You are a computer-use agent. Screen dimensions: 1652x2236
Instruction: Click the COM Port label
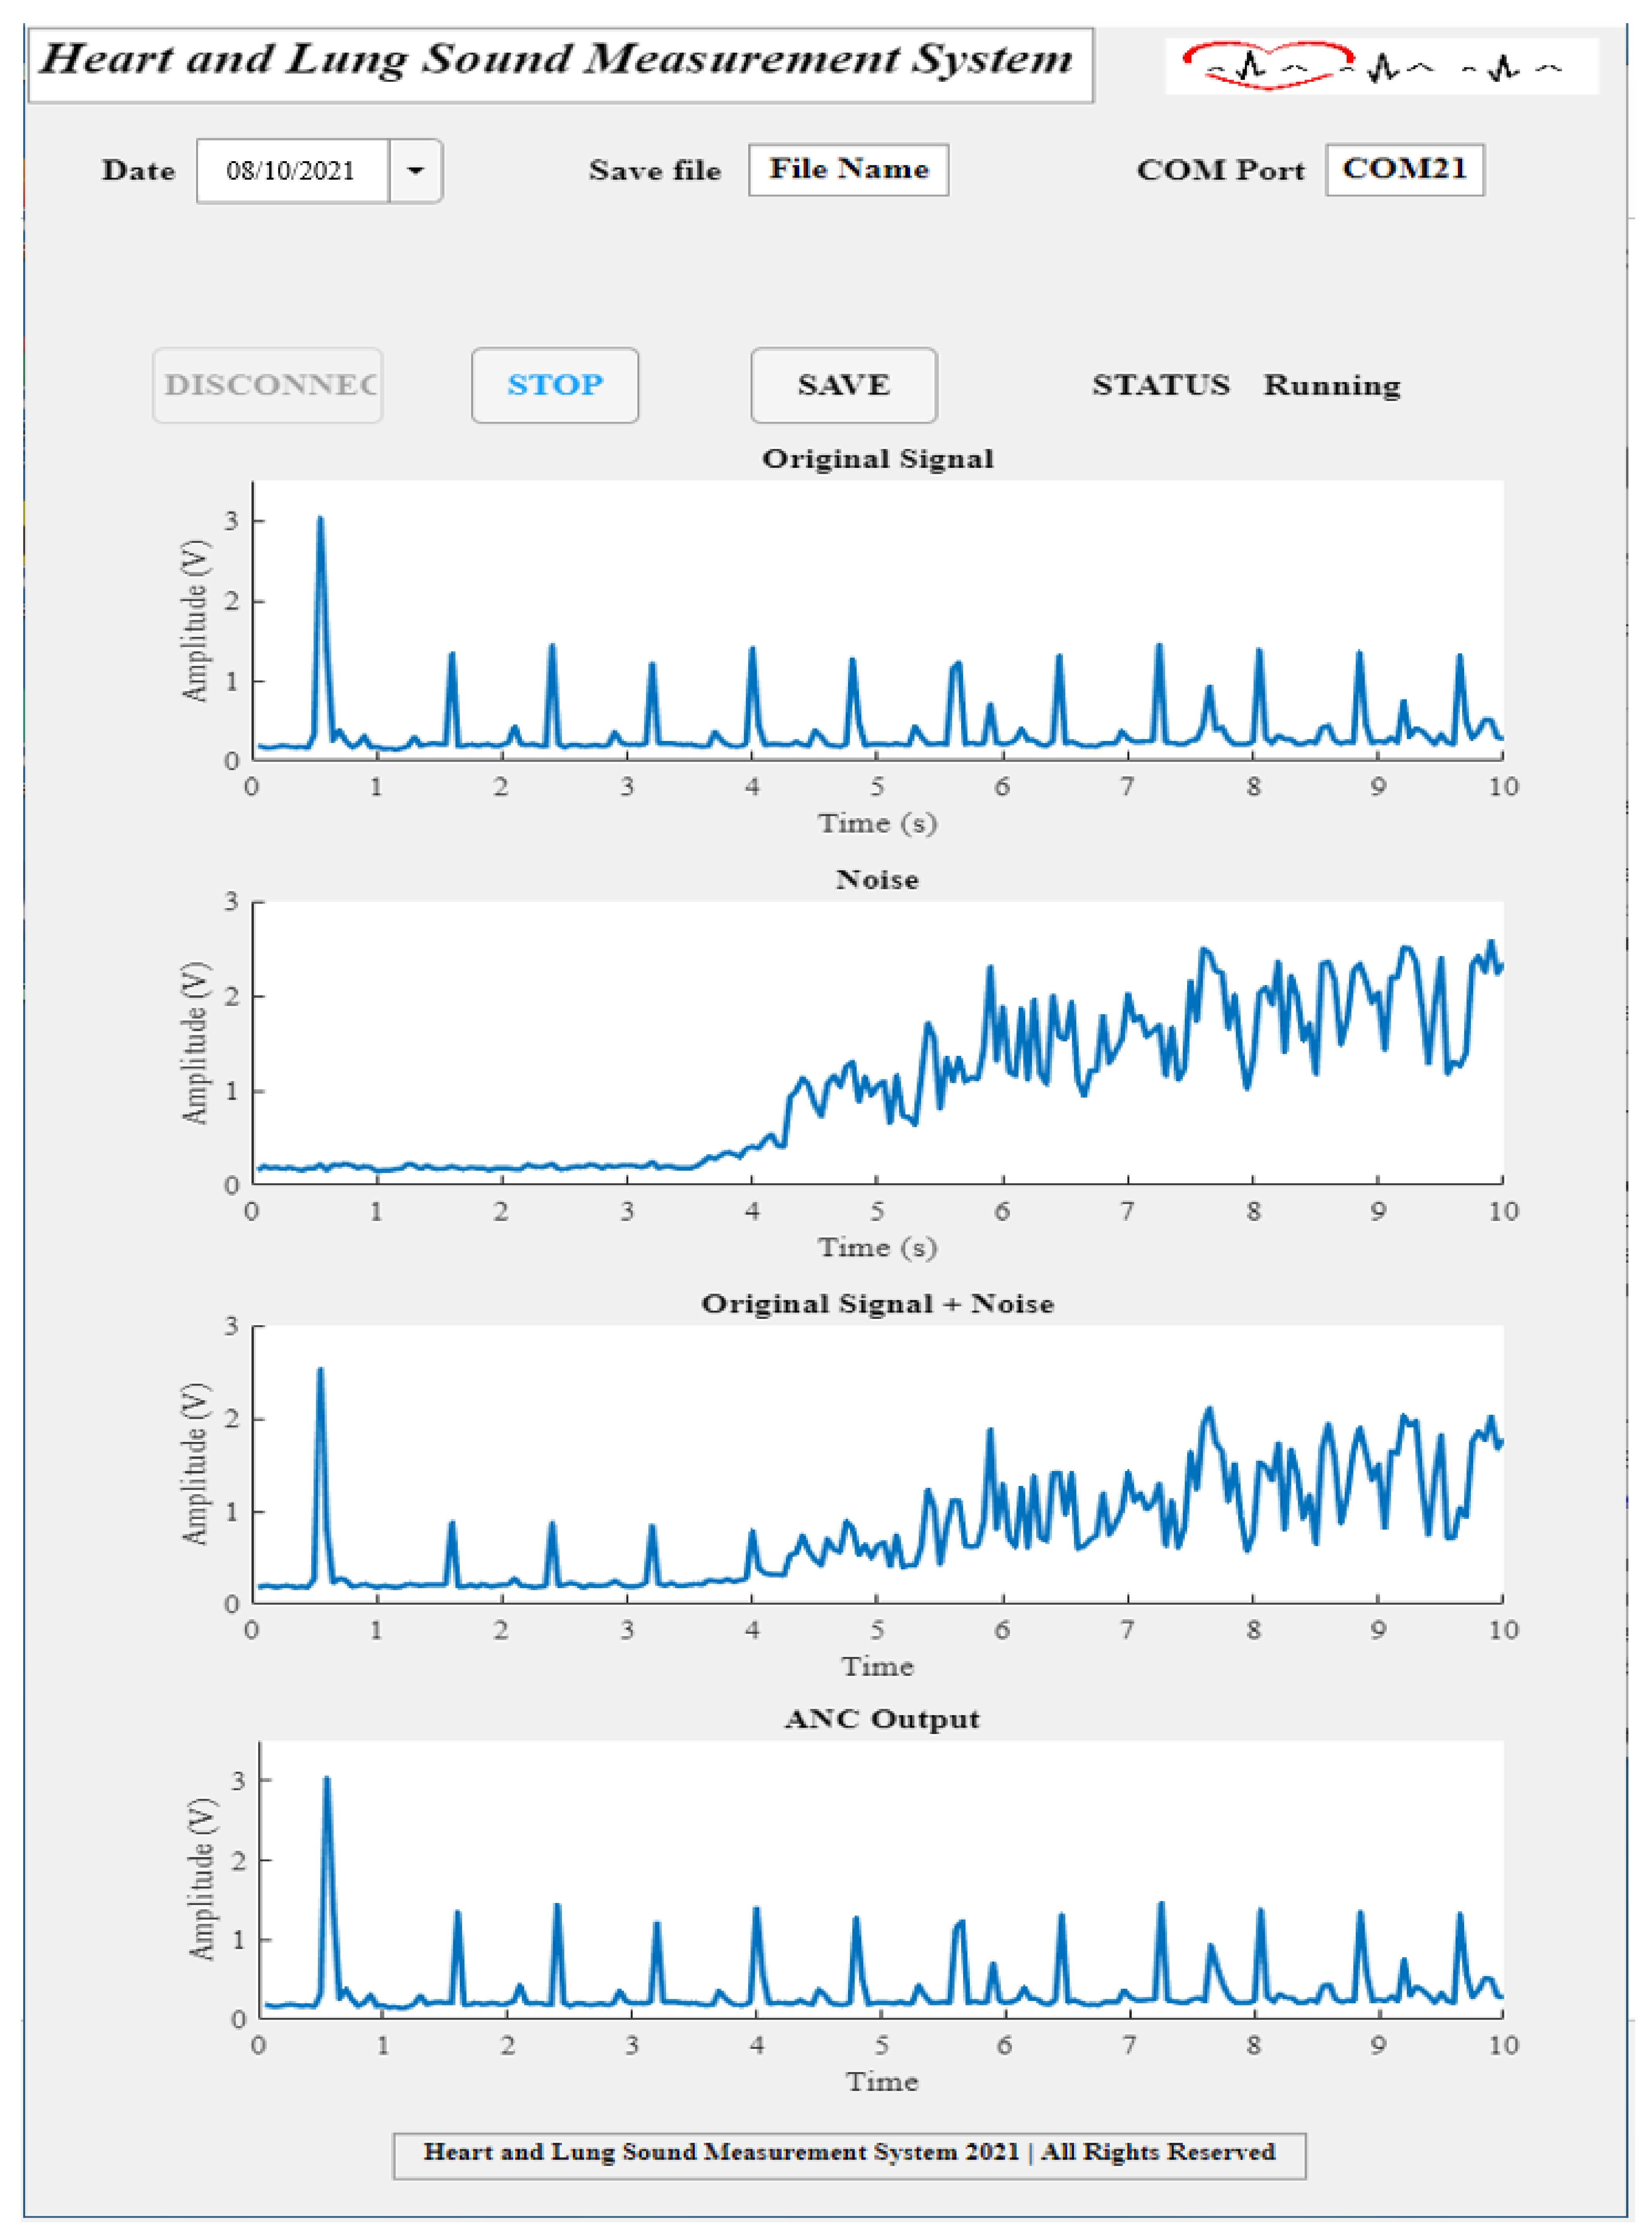point(1220,170)
